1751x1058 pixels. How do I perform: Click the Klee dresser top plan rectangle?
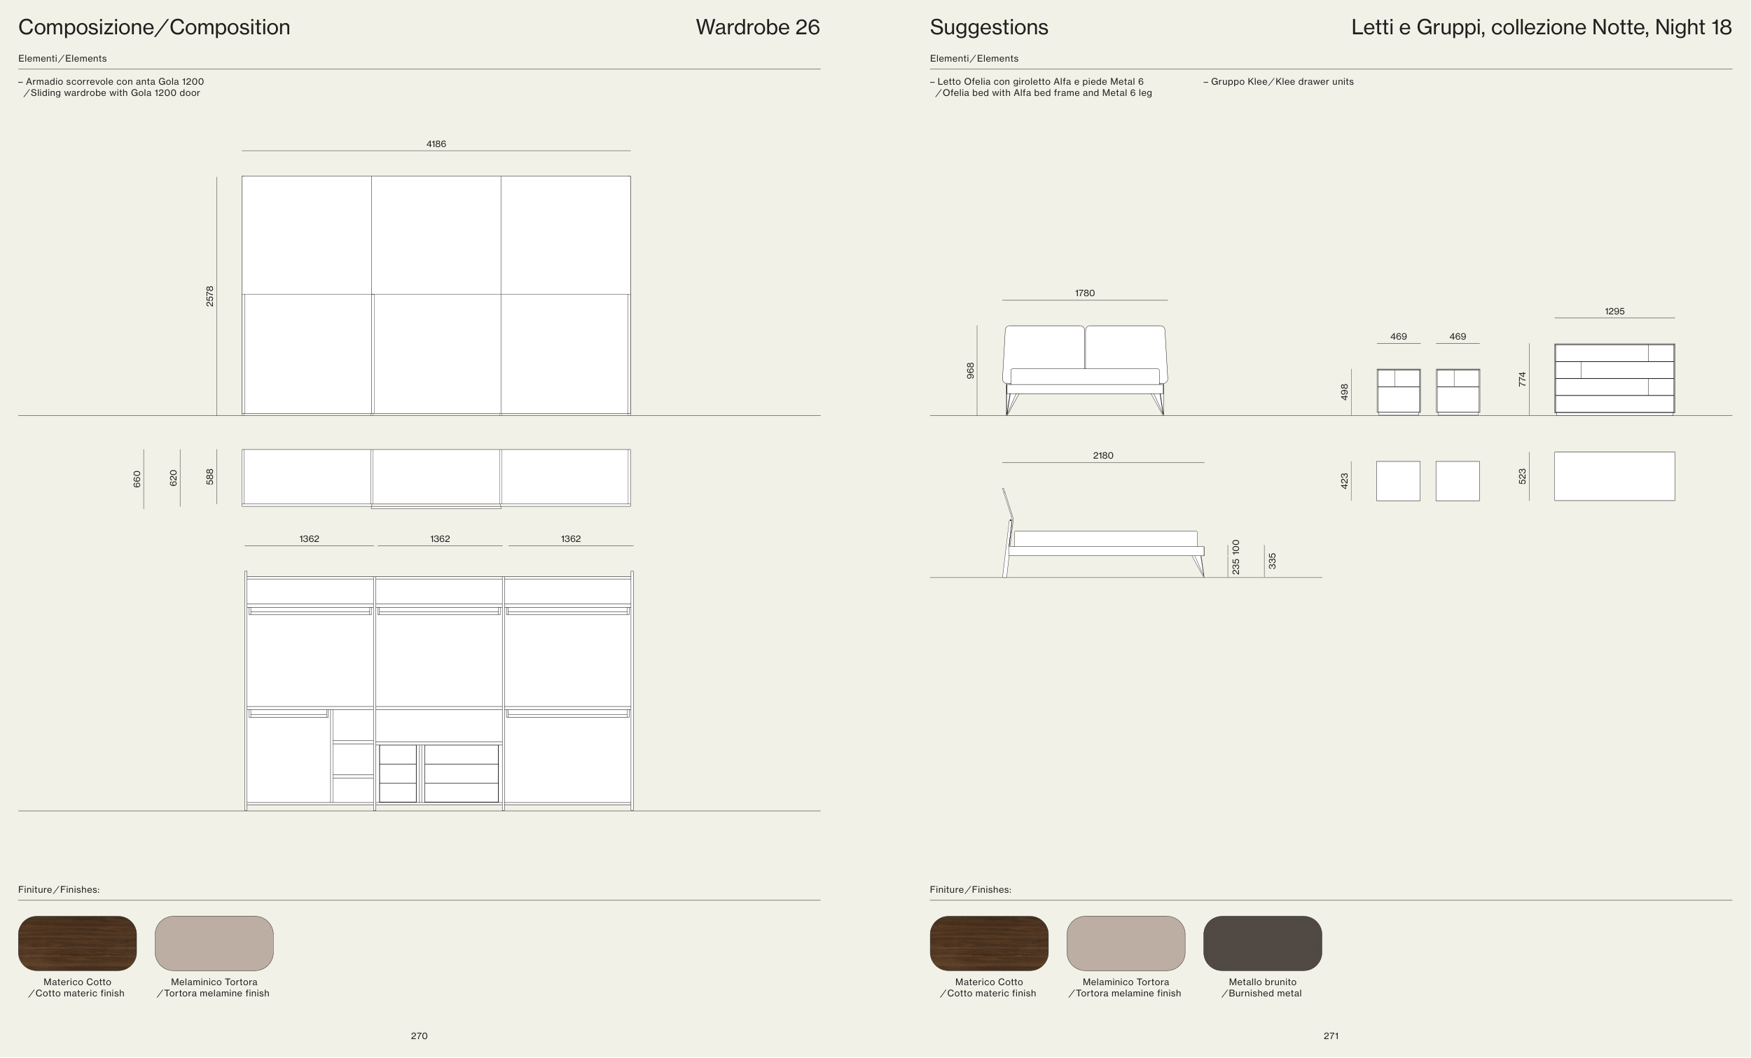click(1614, 476)
